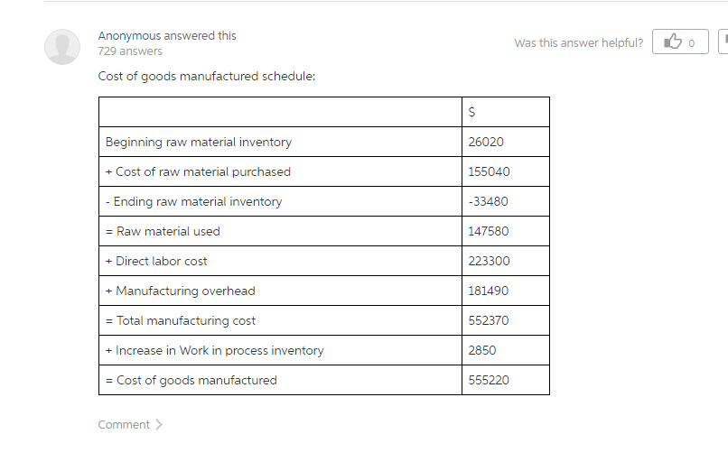Image resolution: width=728 pixels, height=462 pixels.
Task: Click the anonymous user avatar image
Action: coord(62,47)
